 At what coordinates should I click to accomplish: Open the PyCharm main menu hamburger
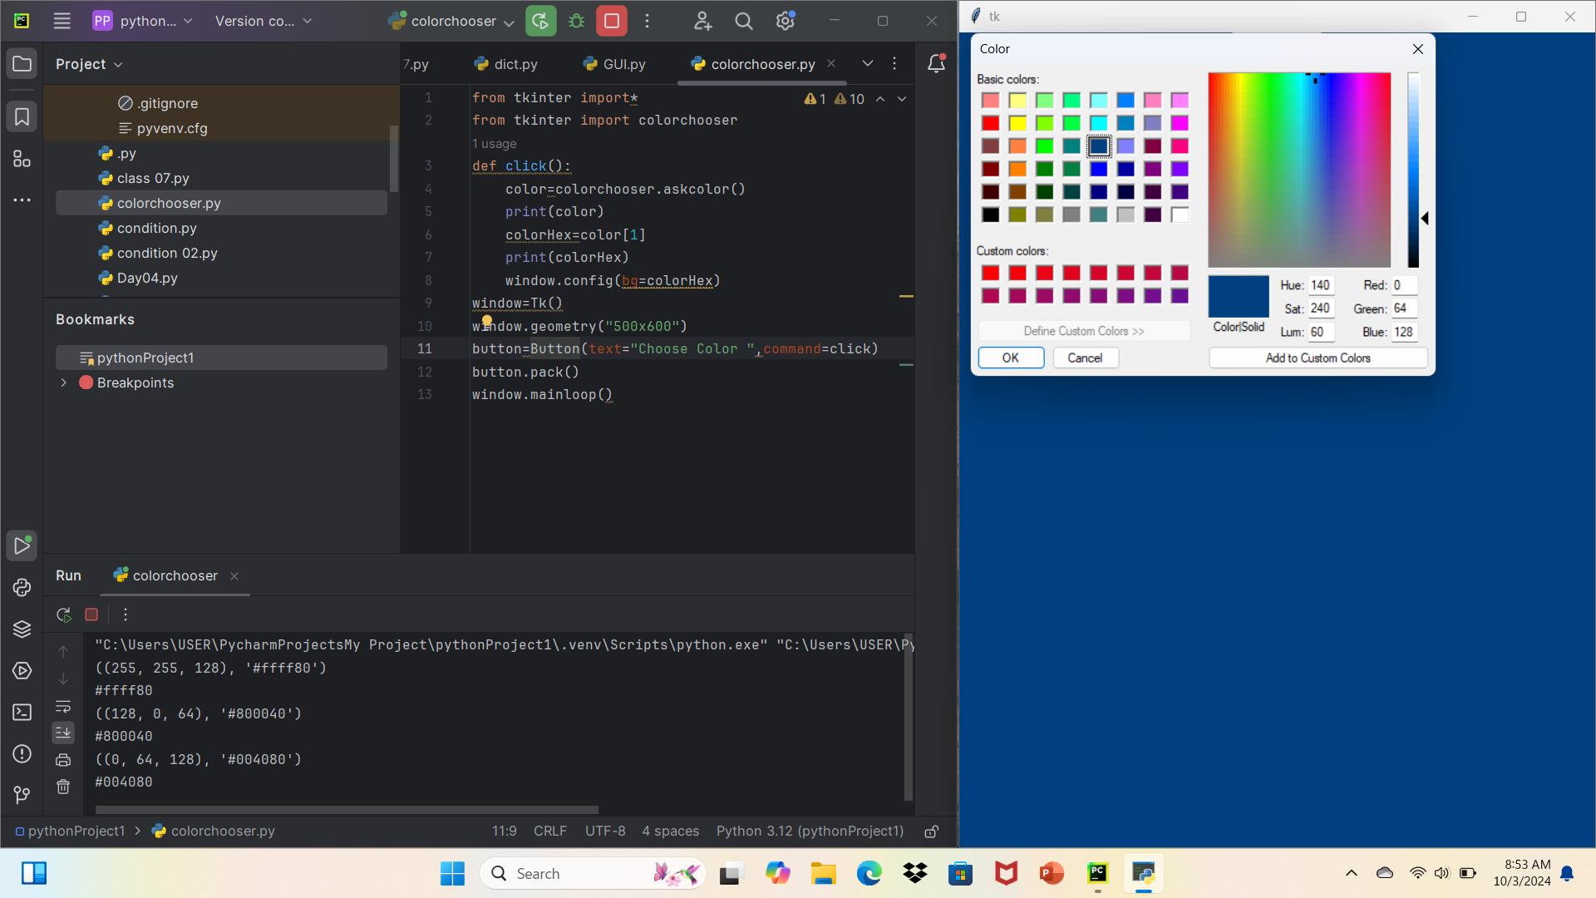pos(62,21)
